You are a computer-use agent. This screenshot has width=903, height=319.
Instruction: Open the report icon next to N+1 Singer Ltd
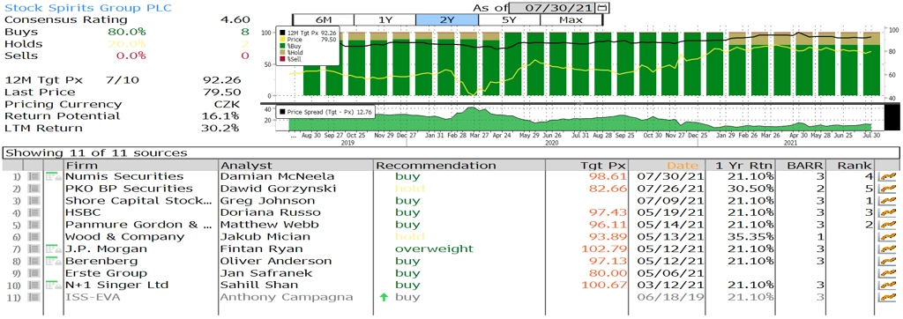54,285
